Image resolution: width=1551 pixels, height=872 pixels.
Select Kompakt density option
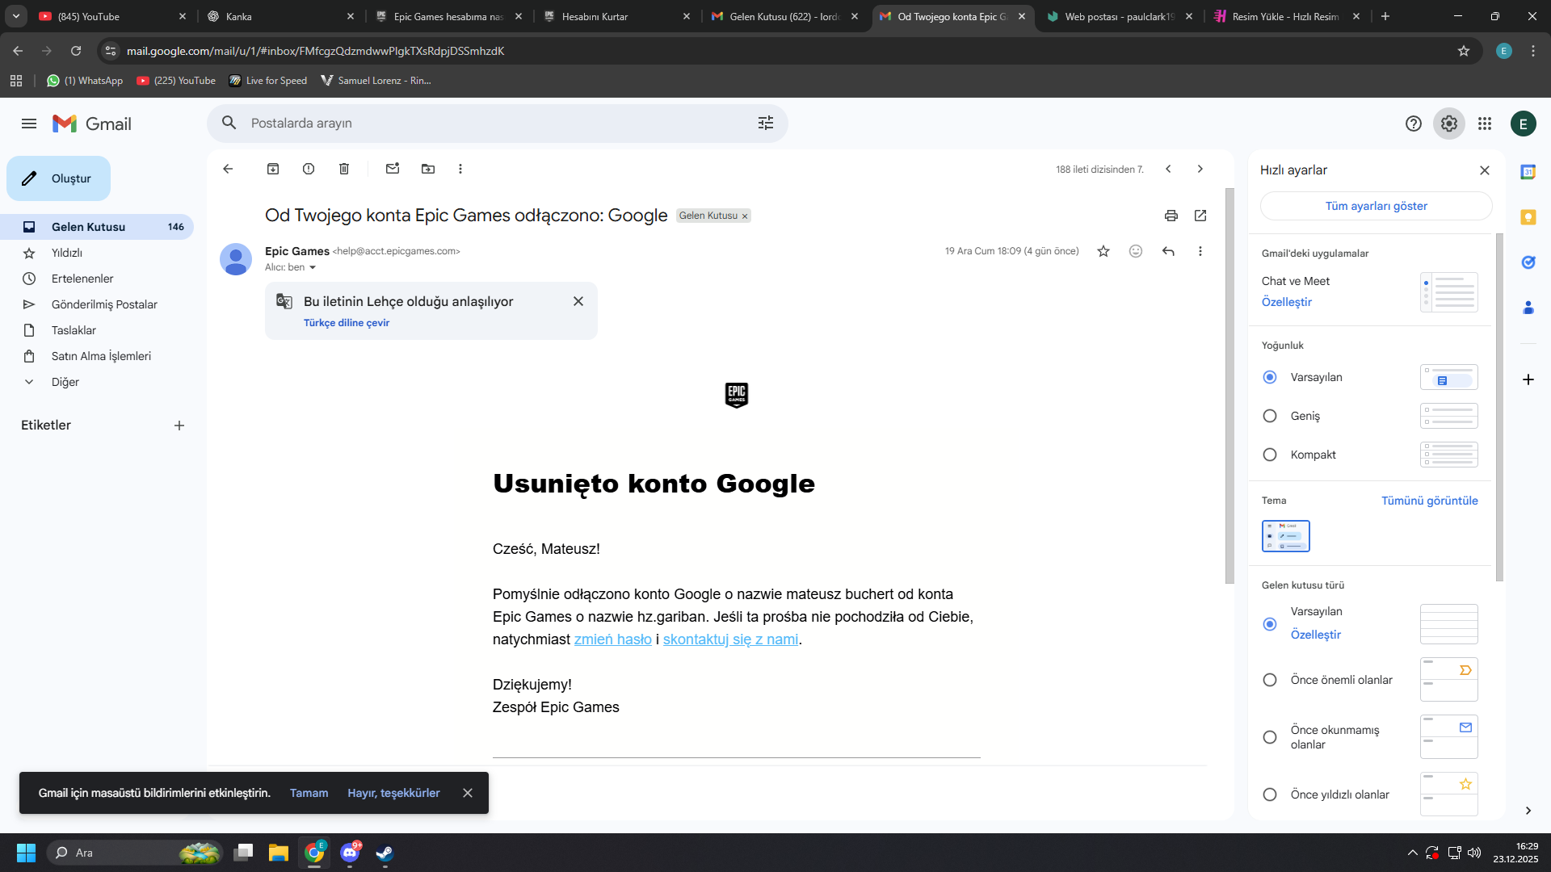tap(1270, 455)
